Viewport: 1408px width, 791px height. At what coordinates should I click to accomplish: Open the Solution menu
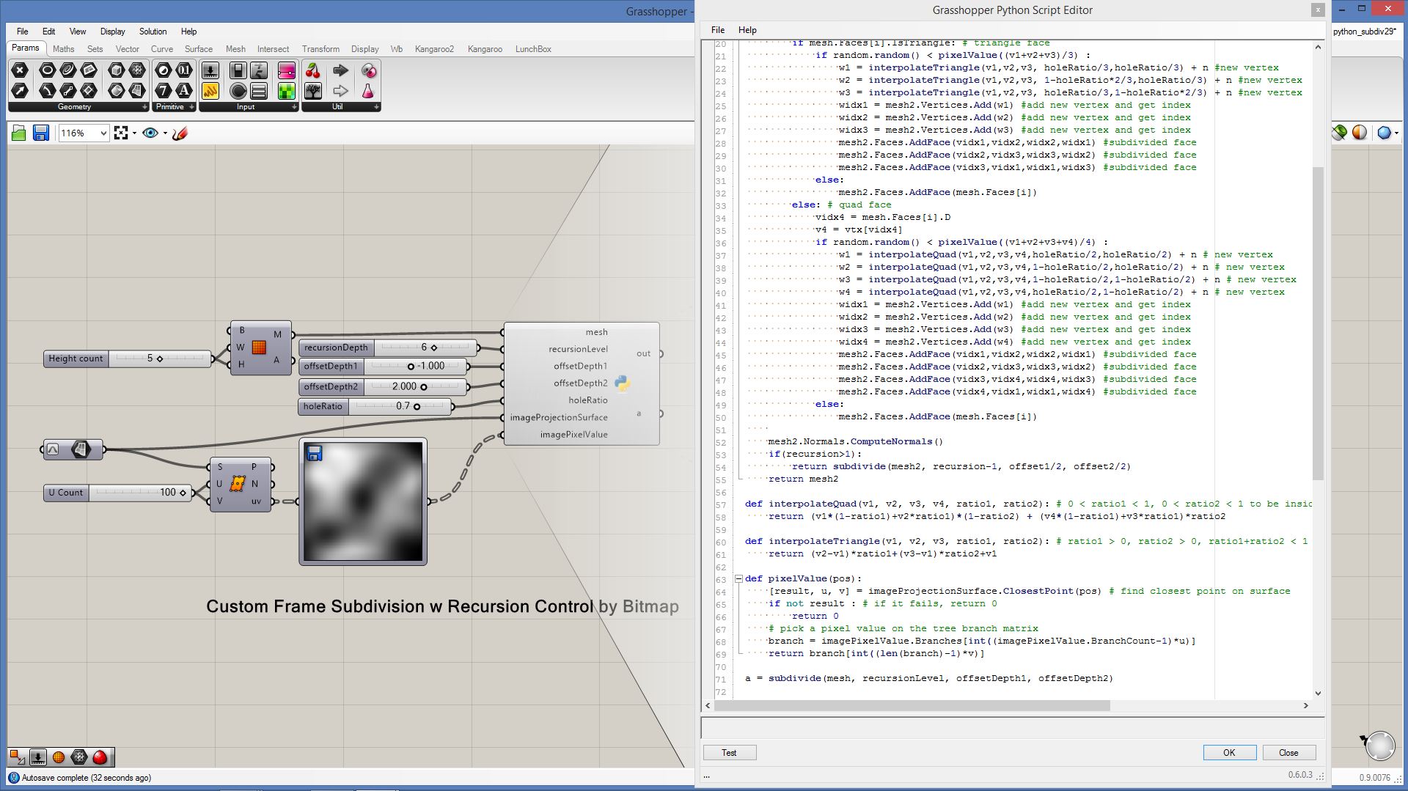pyautogui.click(x=153, y=32)
